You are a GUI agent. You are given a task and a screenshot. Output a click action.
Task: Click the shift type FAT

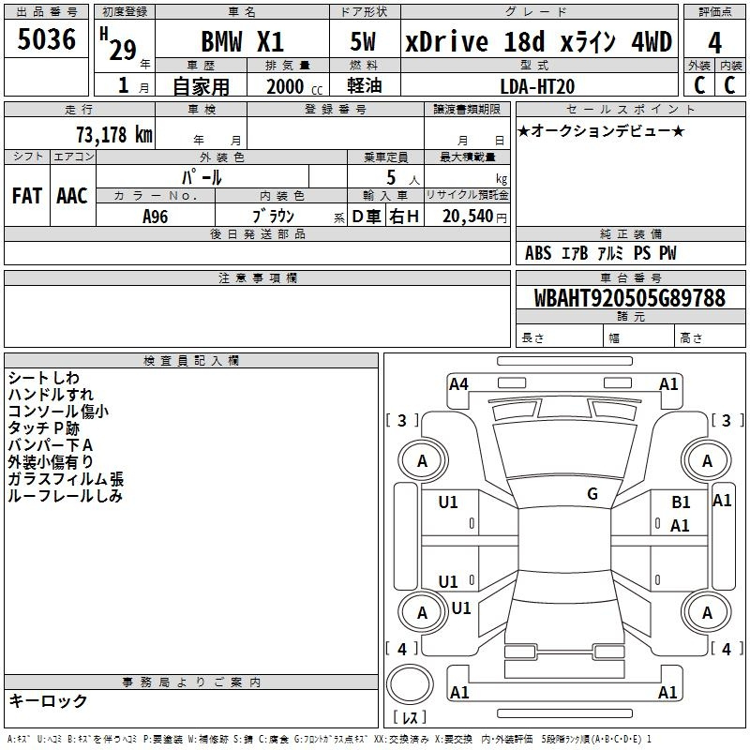pyautogui.click(x=27, y=196)
